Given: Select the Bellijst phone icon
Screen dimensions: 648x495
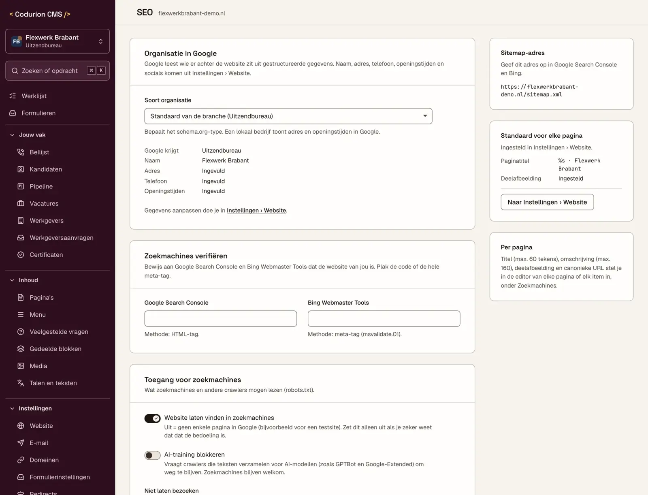Looking at the screenshot, I should pyautogui.click(x=21, y=152).
